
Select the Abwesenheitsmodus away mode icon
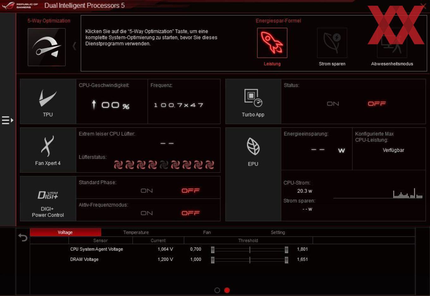pyautogui.click(x=392, y=43)
